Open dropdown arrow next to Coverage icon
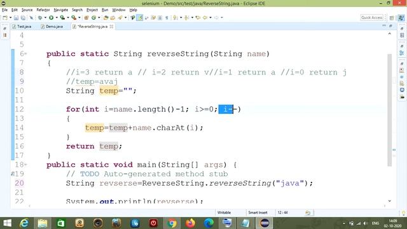Screen dimensions: 407x229 pos(68,18)
